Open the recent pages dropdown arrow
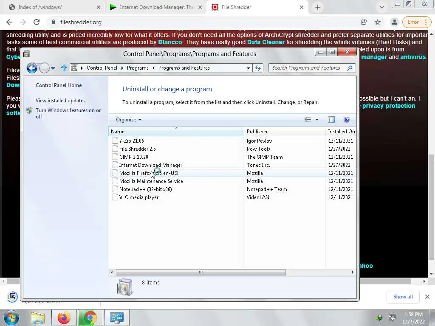 tap(53, 68)
